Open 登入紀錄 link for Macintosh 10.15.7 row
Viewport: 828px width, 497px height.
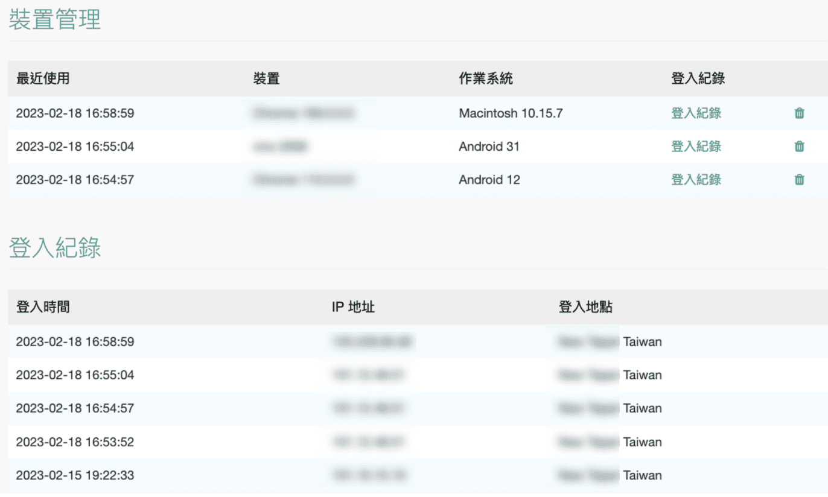[x=696, y=113]
